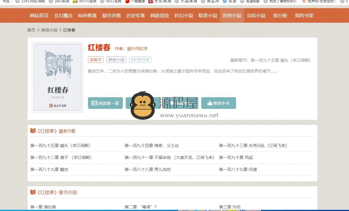This screenshot has height=211, width=349.
Task: Go to 我的书架 bookshelf
Action: pos(304,15)
